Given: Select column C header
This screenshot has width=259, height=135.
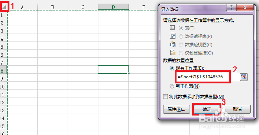Looking at the screenshot, I should [83, 7].
